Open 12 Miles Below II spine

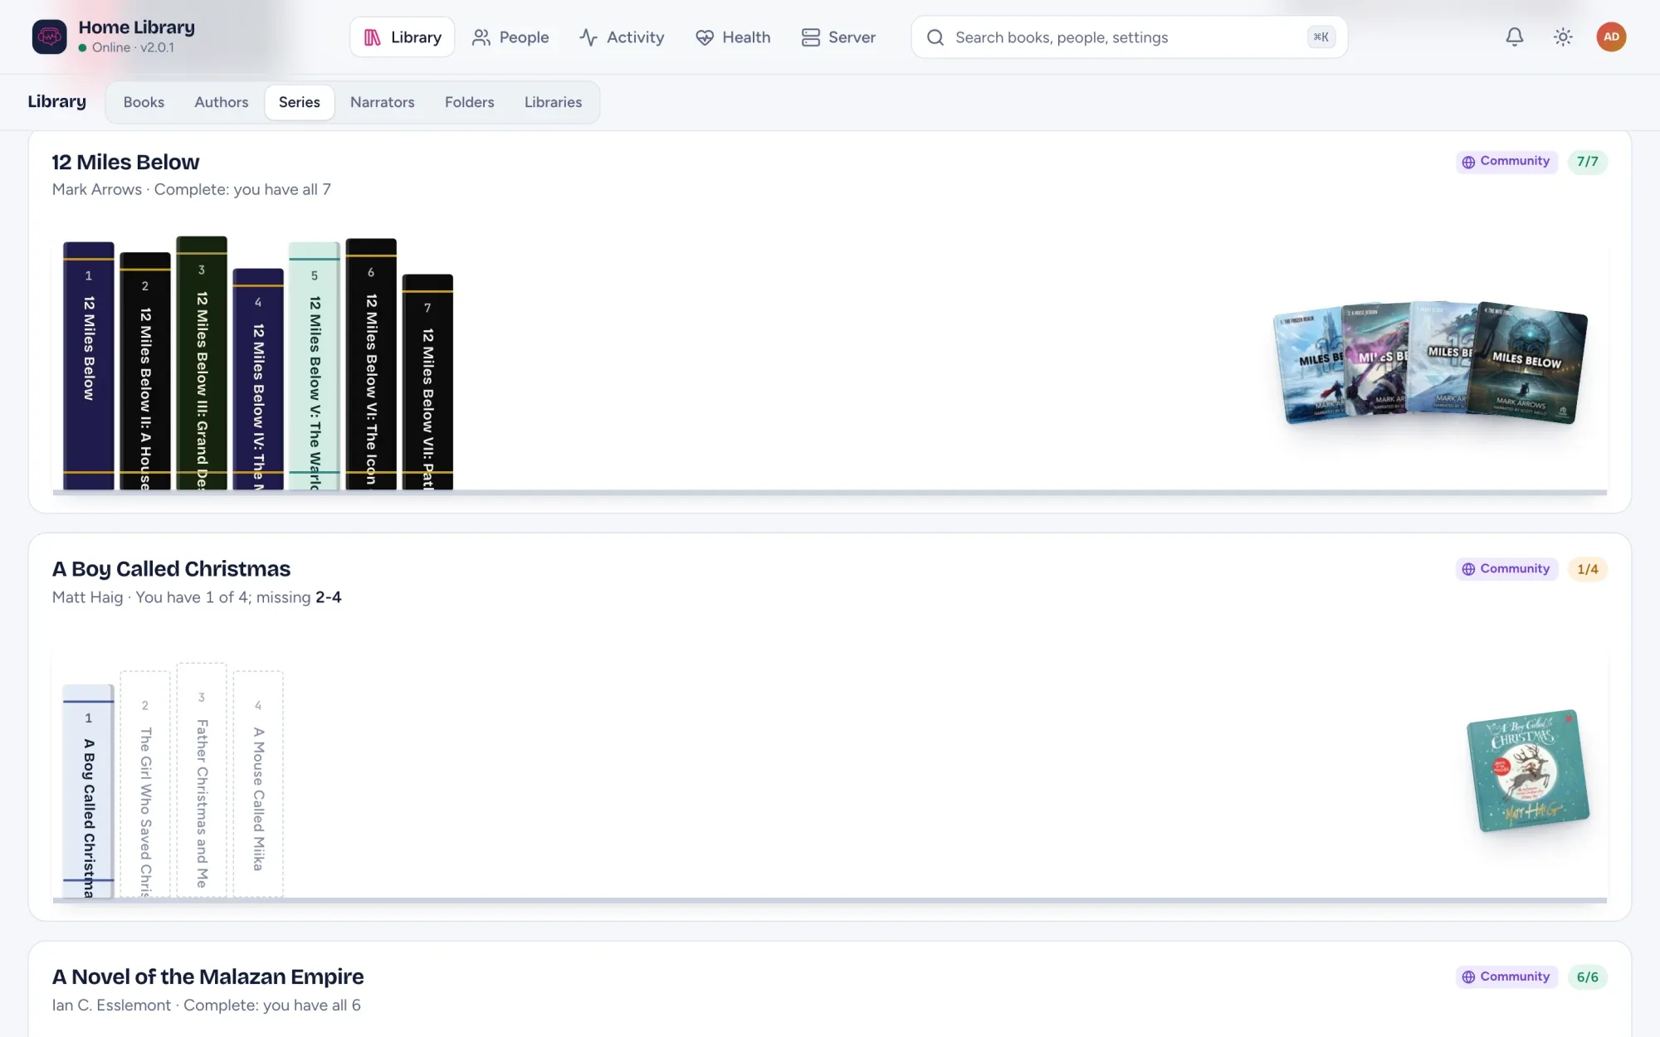145,371
